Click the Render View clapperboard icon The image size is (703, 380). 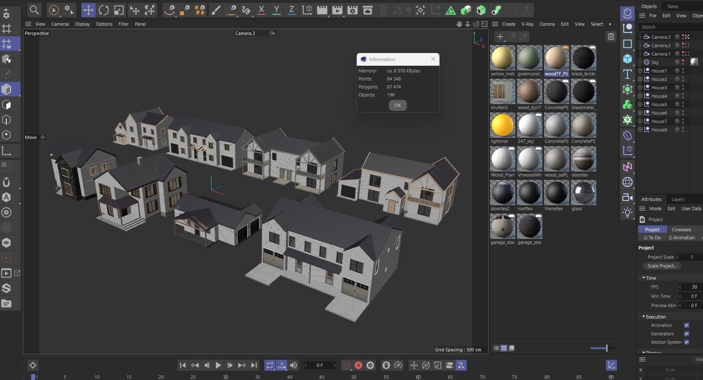pyautogui.click(x=322, y=10)
